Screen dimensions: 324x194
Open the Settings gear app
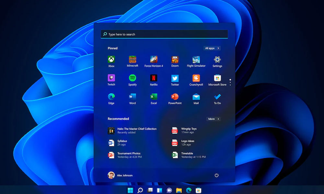click(217, 61)
